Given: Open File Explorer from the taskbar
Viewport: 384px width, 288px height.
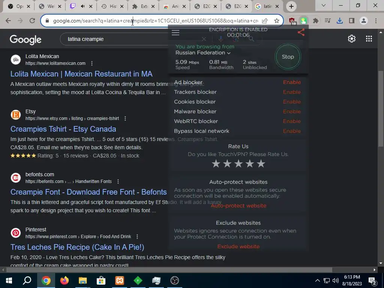Looking at the screenshot, I should pyautogui.click(x=83, y=280).
